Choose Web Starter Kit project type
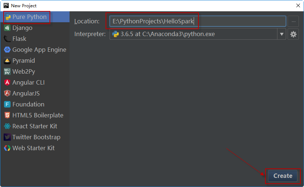This screenshot has width=304, height=187. (x=33, y=148)
